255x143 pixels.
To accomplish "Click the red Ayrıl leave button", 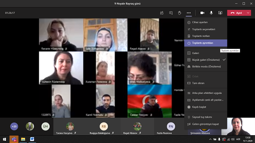I will (x=236, y=13).
